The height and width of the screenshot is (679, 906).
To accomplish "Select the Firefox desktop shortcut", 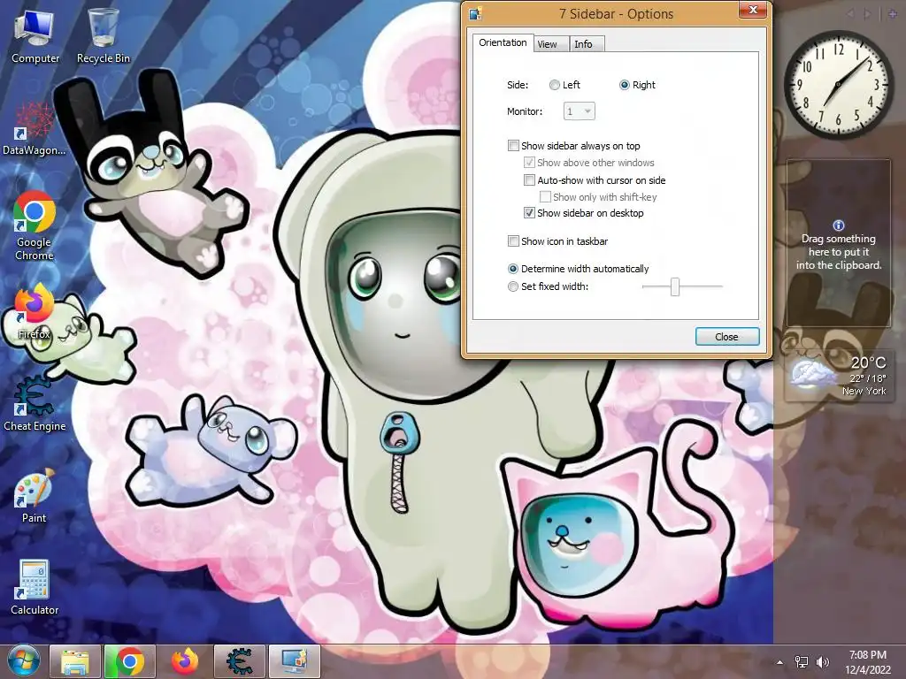I will 35,312.
